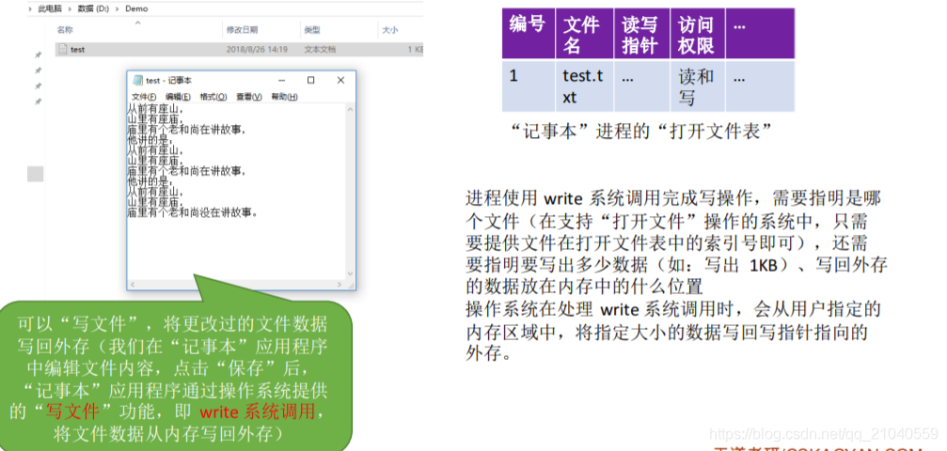This screenshot has width=947, height=451.
Task: Click the sort arrow above 名称
Action: tap(137, 23)
